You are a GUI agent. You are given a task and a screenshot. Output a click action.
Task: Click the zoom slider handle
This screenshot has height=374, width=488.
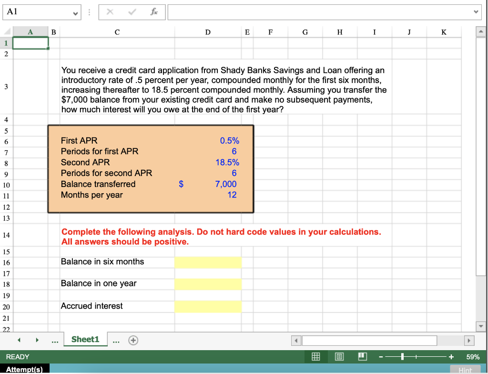pyautogui.click(x=402, y=356)
